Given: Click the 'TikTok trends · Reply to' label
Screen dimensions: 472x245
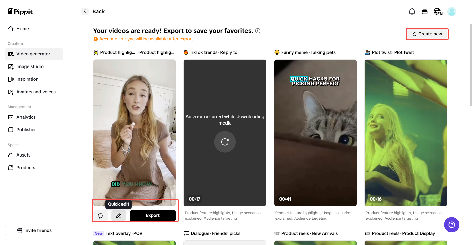Looking at the screenshot, I should 214,52.
